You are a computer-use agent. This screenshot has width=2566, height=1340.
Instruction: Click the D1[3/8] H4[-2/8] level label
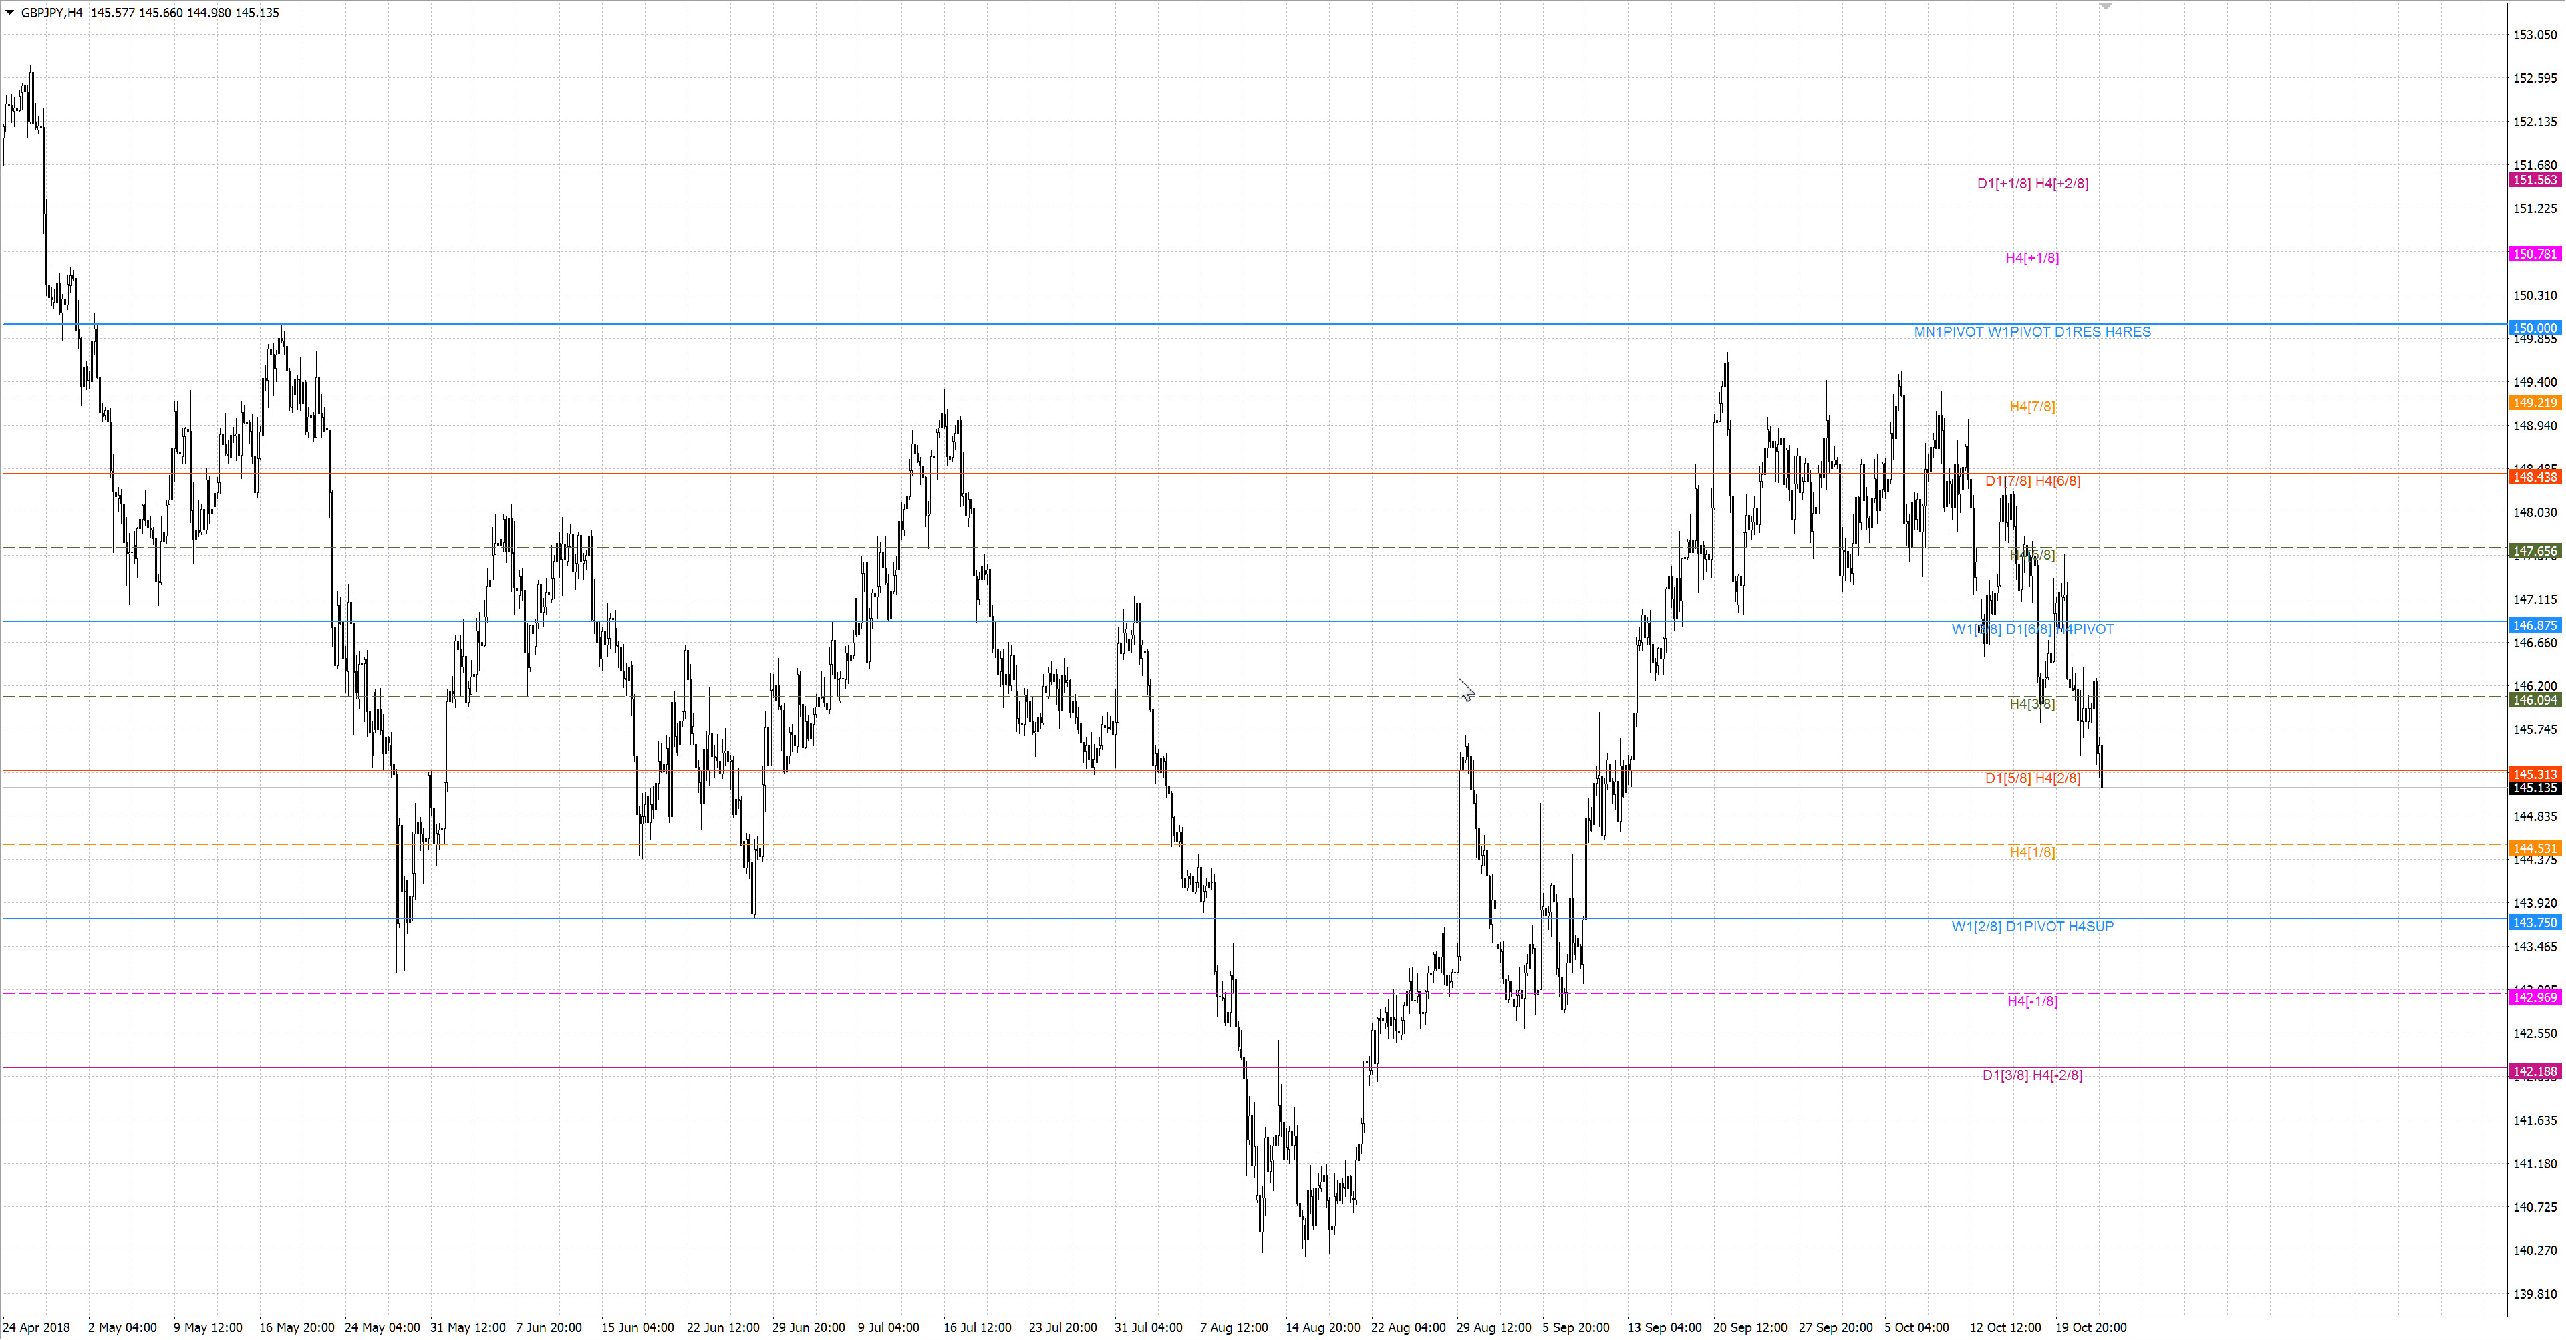2032,1075
